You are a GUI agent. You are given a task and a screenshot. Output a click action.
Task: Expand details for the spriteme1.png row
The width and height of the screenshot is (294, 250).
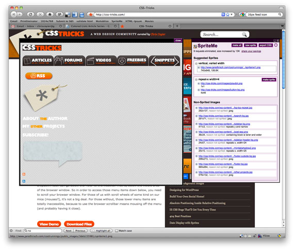tap(199, 68)
